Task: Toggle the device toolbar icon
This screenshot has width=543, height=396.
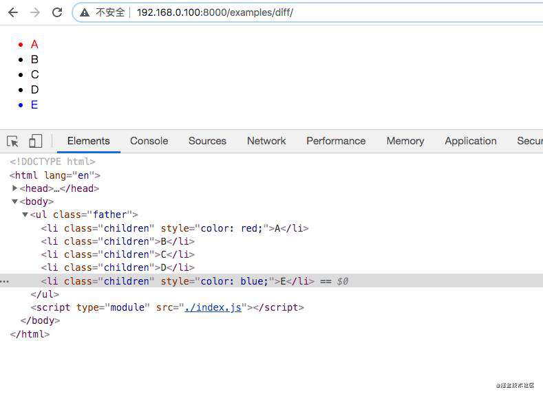Action: 35,141
